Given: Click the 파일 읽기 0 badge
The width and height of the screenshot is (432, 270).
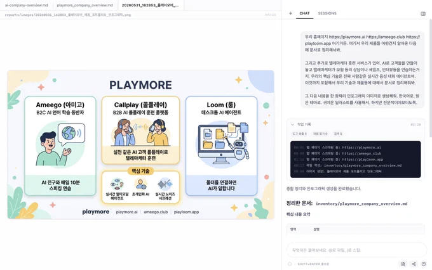Looking at the screenshot, I should [320, 134].
